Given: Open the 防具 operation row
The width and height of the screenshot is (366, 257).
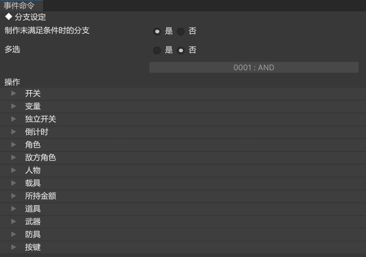Looking at the screenshot, I should [33, 234].
